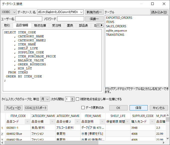The image size is (170, 145).
Task: Open the 保管期限 期間 column mapping dropdown arrow
Action: coord(127,122)
